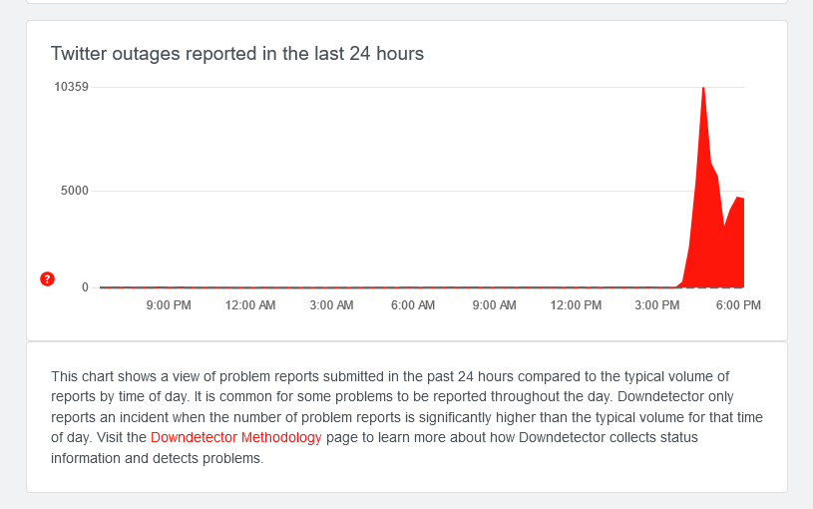The width and height of the screenshot is (813, 509).
Task: Click the 12:00 AM time axis label
Action: (x=250, y=305)
